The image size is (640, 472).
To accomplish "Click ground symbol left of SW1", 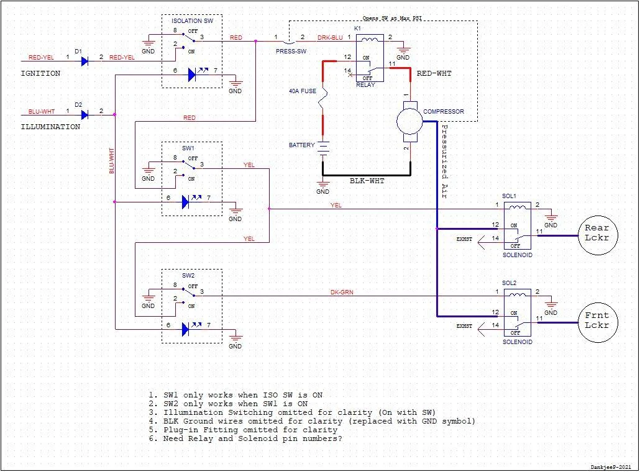I will (148, 171).
